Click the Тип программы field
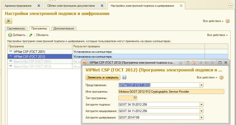Image resolution: width=236 pixels, height=125 pixels. (x=128, y=98)
